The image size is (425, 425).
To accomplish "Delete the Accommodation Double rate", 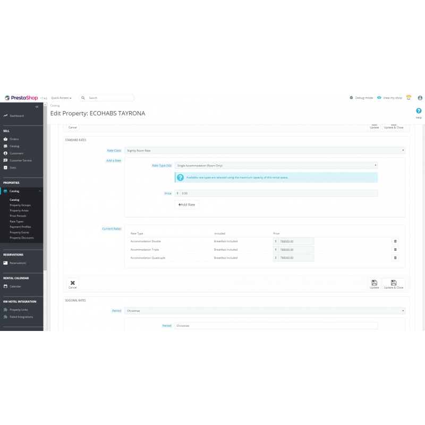I will (x=395, y=241).
